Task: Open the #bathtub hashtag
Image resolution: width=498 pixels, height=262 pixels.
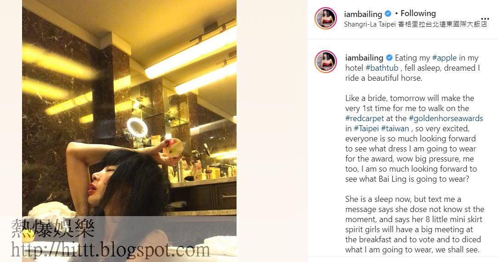Action: click(x=382, y=68)
